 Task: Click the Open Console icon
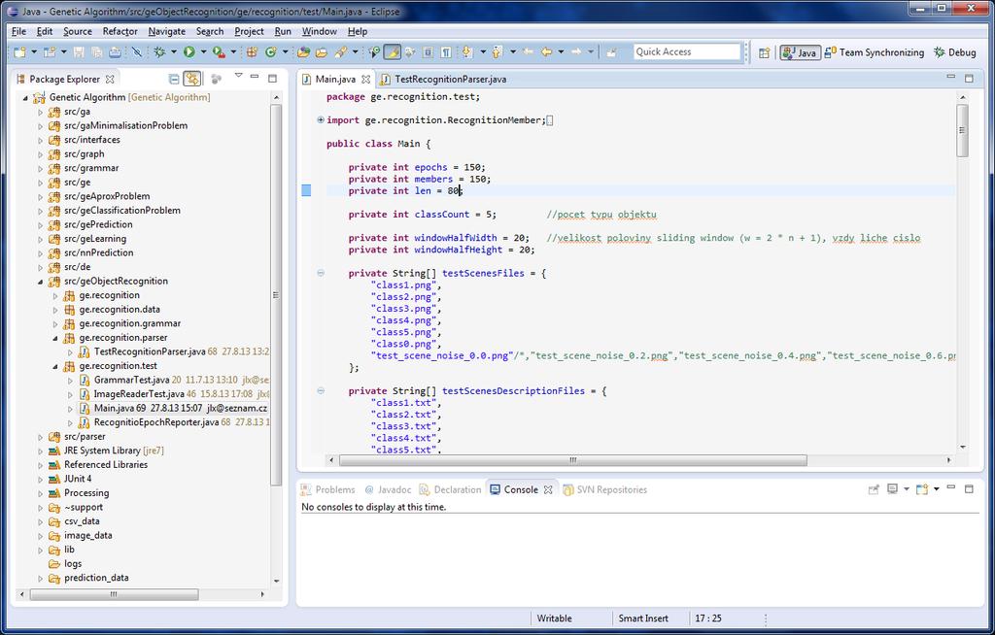click(922, 489)
